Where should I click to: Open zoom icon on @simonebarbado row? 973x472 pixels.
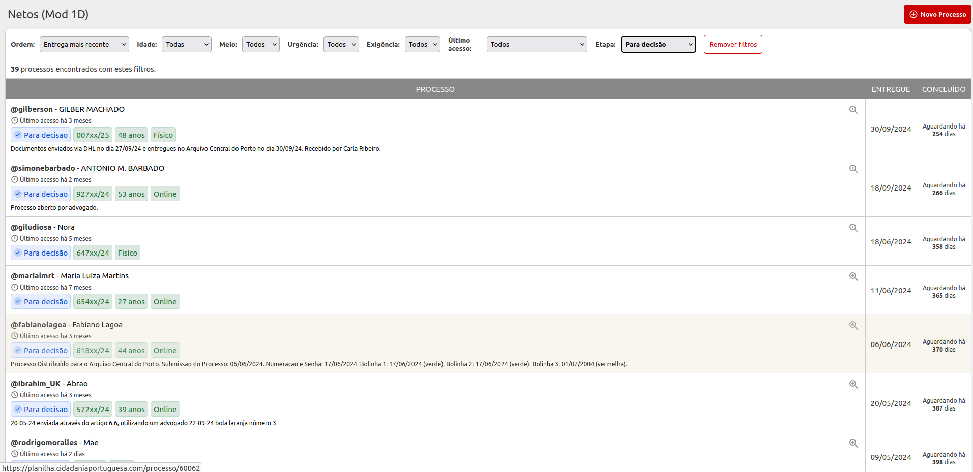853,169
